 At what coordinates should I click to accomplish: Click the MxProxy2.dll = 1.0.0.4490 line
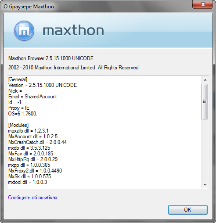(x=35, y=171)
